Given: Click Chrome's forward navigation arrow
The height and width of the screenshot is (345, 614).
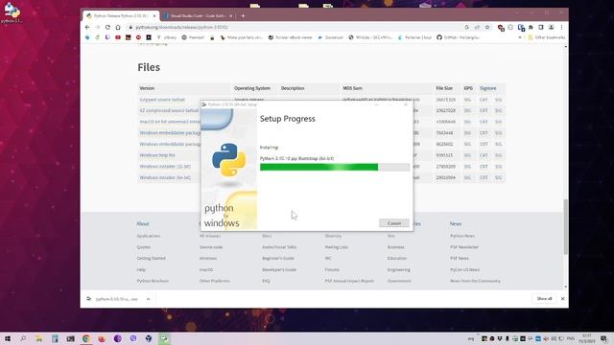Looking at the screenshot, I should pos(98,28).
